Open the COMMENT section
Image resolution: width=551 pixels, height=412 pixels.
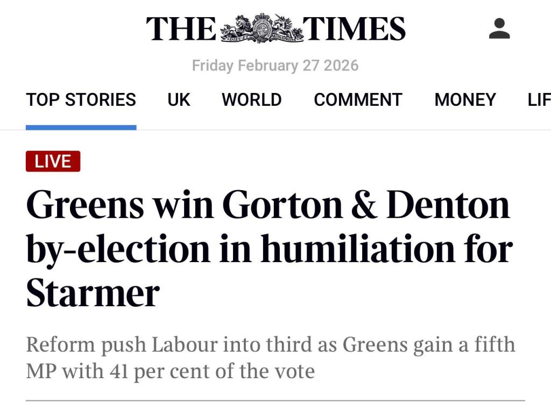(358, 100)
